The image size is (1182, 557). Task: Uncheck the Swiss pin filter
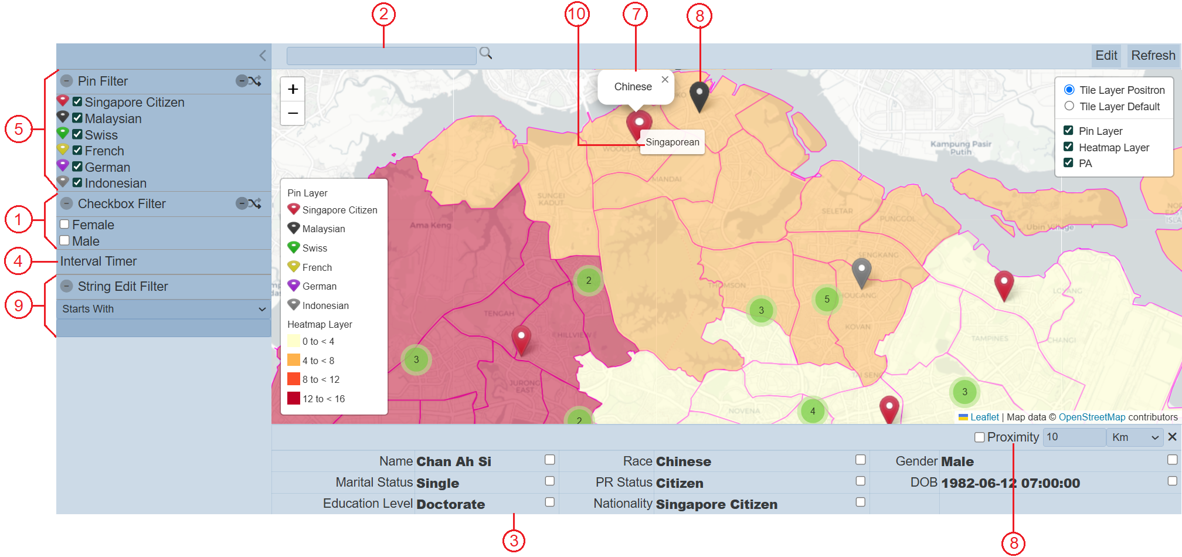(x=77, y=134)
